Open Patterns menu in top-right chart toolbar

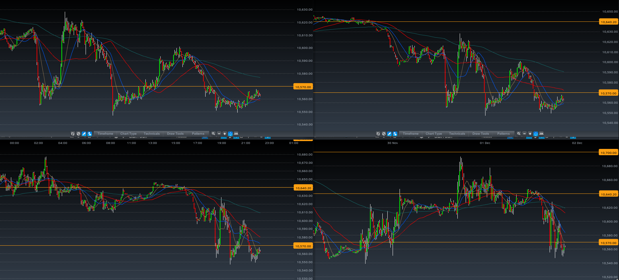tap(504, 134)
